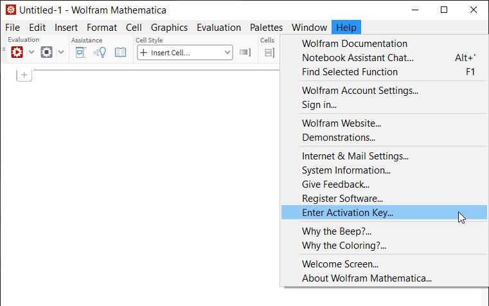This screenshot has width=489, height=306.
Task: Open the Format menu
Action: point(102,28)
